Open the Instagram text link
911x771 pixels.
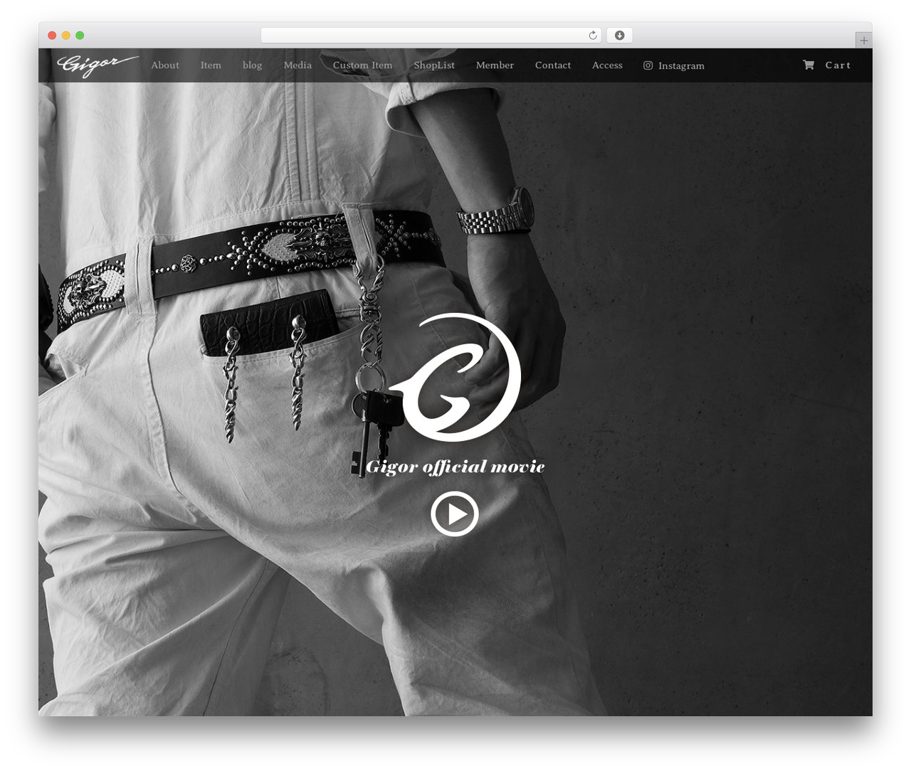[681, 66]
